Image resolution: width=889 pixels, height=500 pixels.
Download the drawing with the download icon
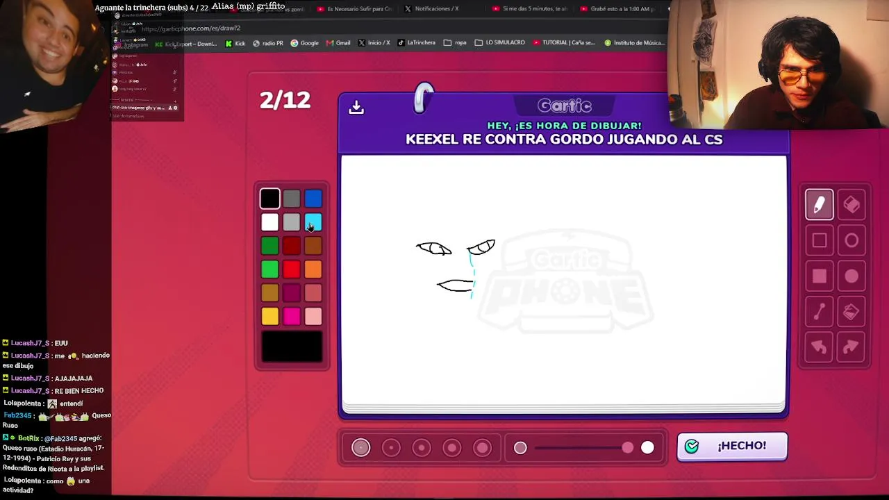pos(356,107)
